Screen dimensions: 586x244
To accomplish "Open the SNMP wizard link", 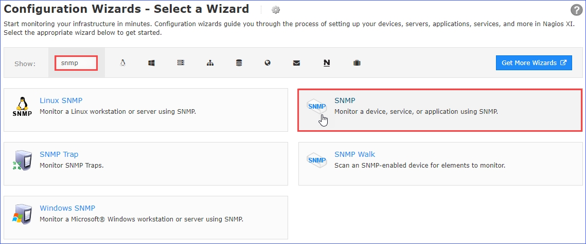I will (x=345, y=100).
